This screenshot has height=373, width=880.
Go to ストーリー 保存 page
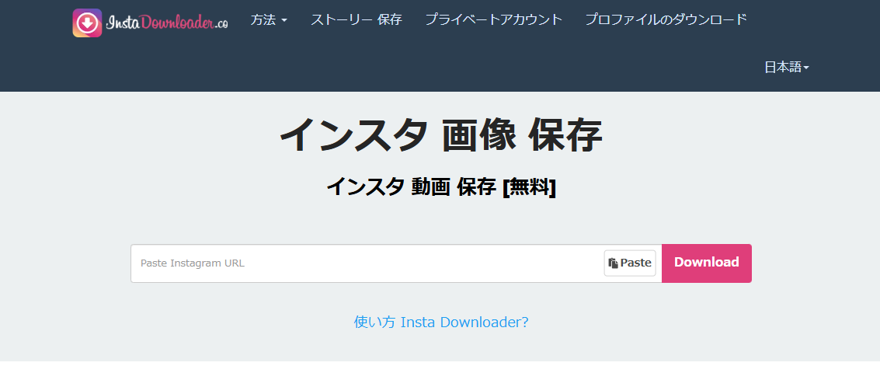(357, 19)
